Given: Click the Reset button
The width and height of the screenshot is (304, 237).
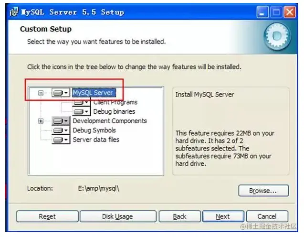Looking at the screenshot, I should pyautogui.click(x=47, y=216).
